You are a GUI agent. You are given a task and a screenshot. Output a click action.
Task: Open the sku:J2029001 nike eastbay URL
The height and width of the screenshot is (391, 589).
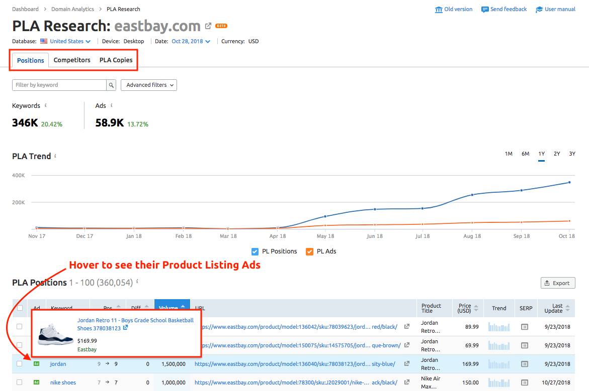coord(296,383)
